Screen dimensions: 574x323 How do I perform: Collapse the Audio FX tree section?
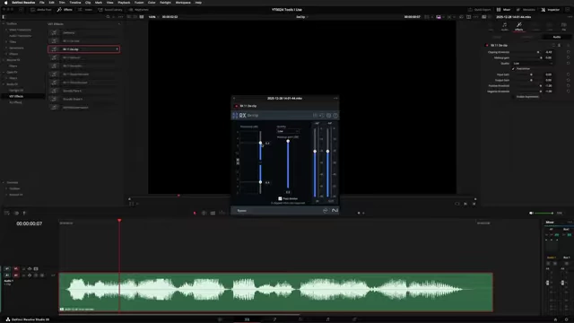pos(4,84)
